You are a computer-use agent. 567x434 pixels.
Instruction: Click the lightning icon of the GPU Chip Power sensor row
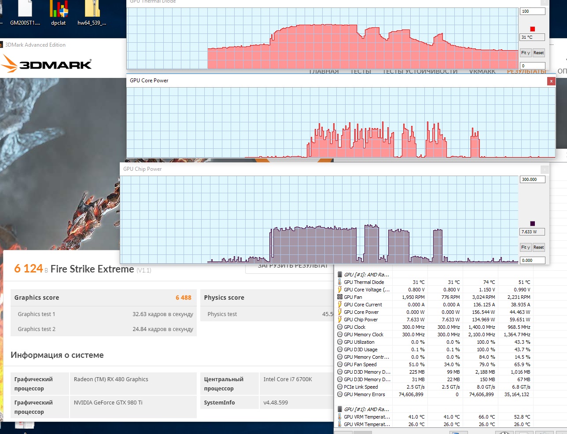(x=339, y=320)
